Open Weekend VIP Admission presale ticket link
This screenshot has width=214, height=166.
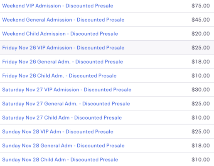pyautogui.click(x=58, y=6)
